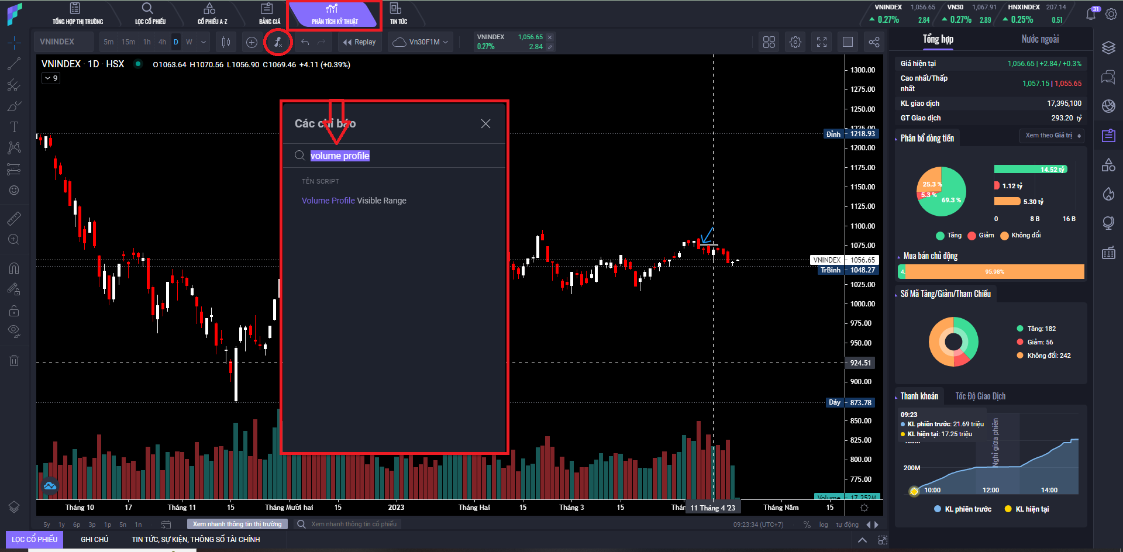Click the candlestick chart style icon
This screenshot has width=1123, height=552.
click(226, 42)
